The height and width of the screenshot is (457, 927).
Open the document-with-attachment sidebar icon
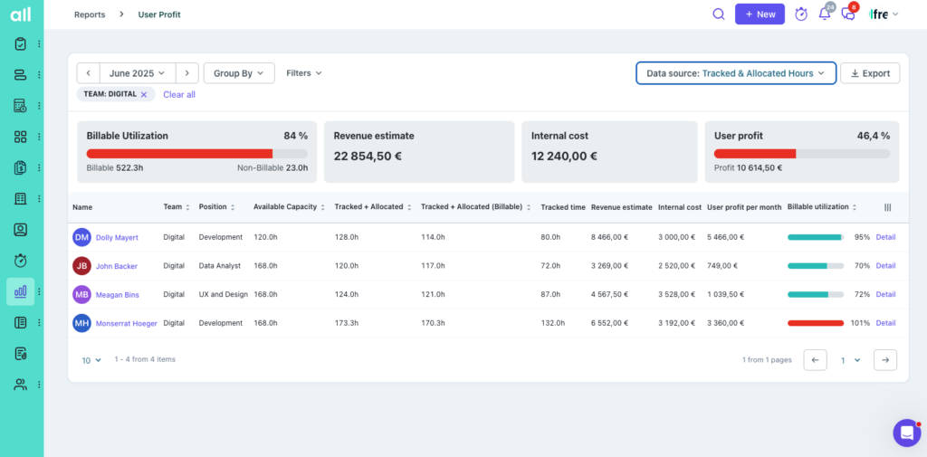pyautogui.click(x=21, y=354)
